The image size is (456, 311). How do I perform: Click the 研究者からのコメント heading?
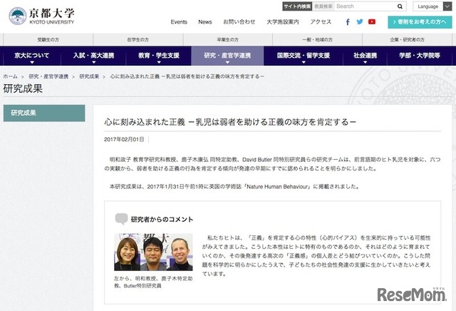tap(162, 219)
